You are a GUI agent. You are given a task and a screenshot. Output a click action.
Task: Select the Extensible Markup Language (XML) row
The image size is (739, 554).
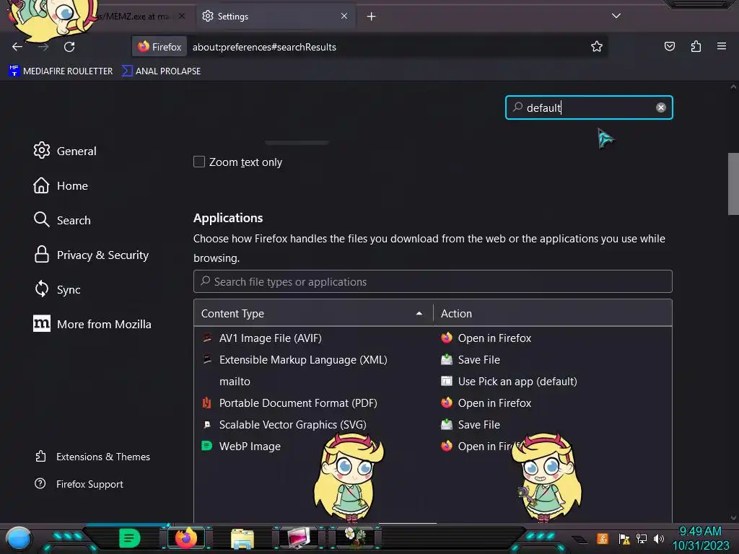tap(433, 359)
